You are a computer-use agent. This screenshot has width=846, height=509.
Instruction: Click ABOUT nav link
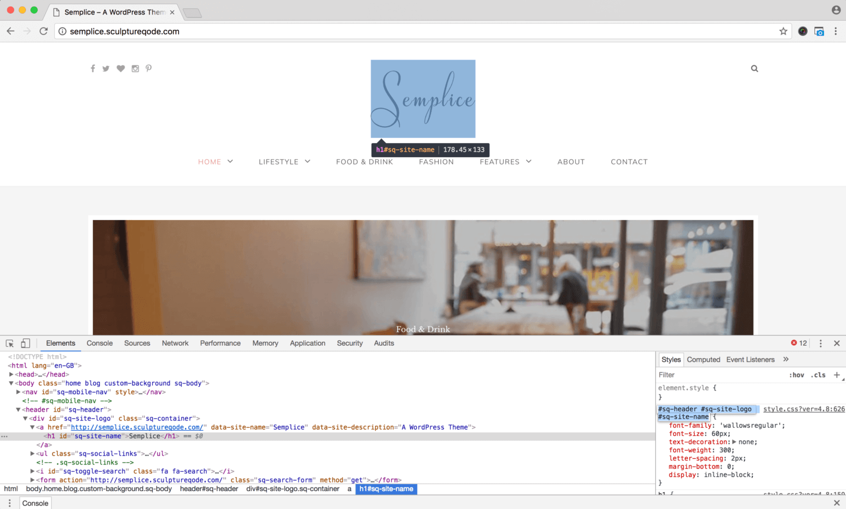point(571,162)
